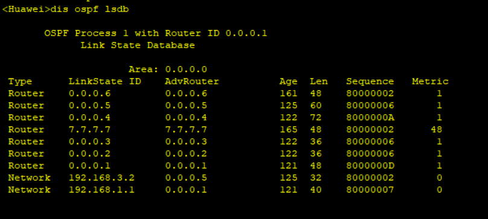Select LinkState ID 0.0.0.1 in Router row

tap(90, 166)
